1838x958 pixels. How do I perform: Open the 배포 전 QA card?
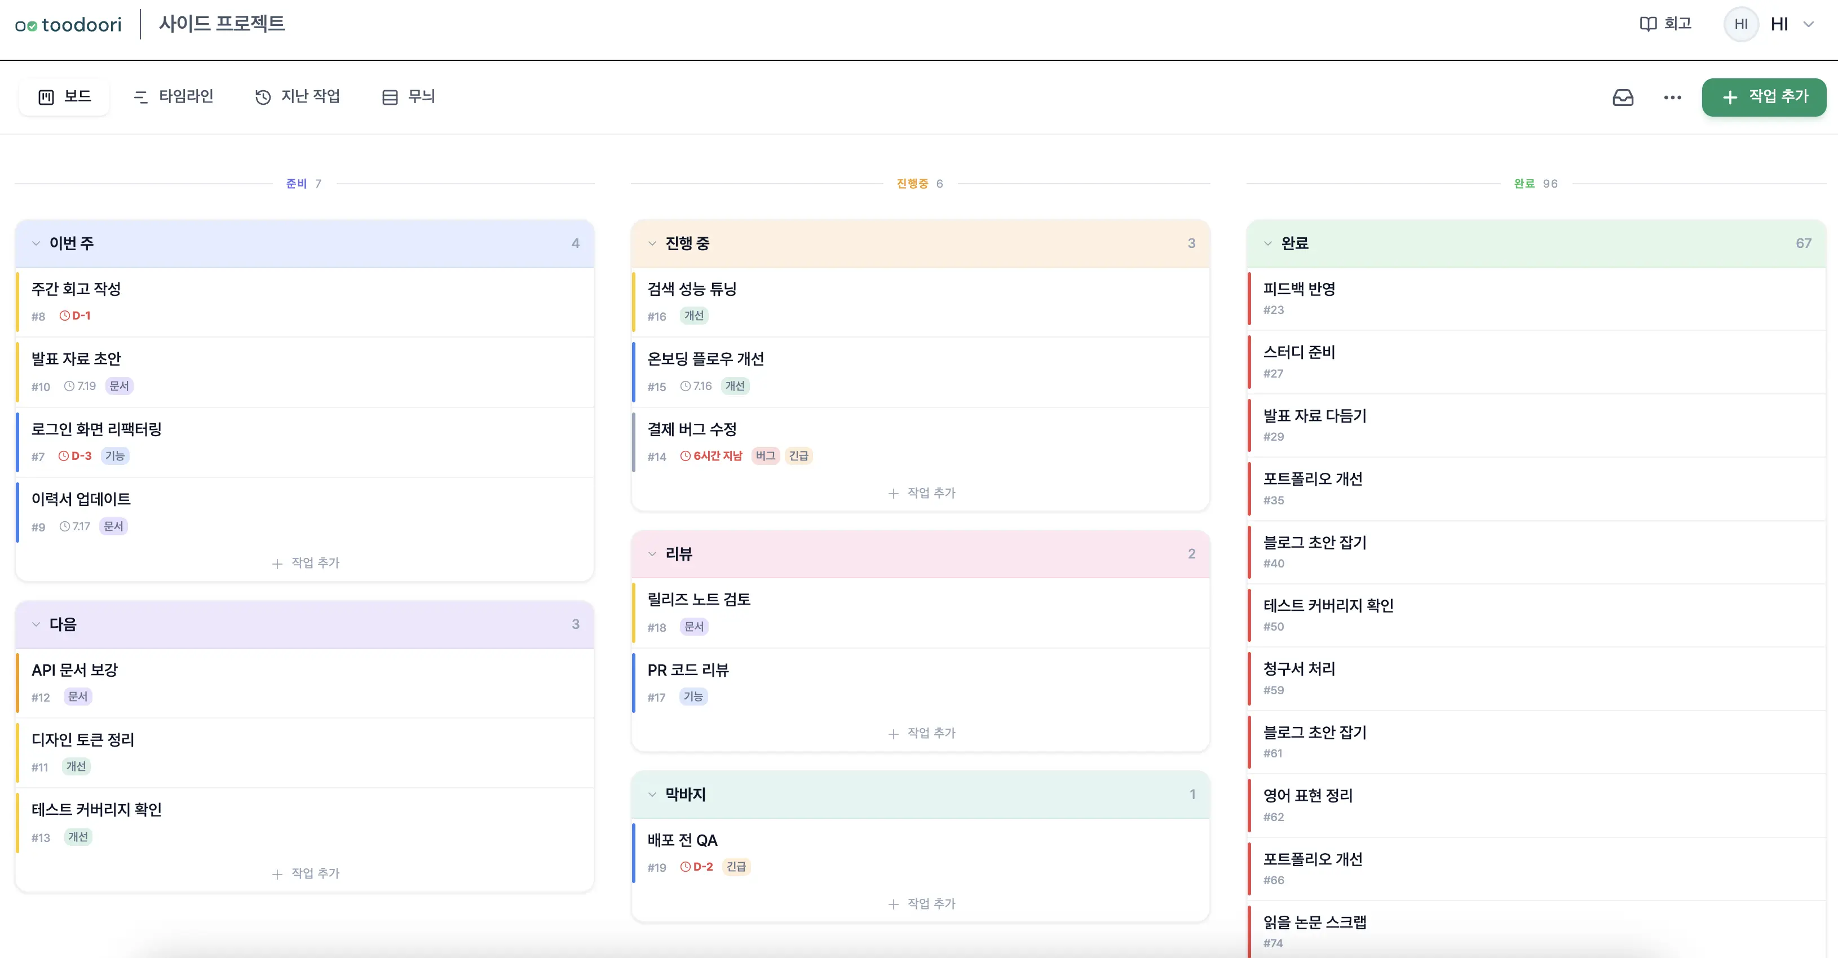pyautogui.click(x=921, y=853)
